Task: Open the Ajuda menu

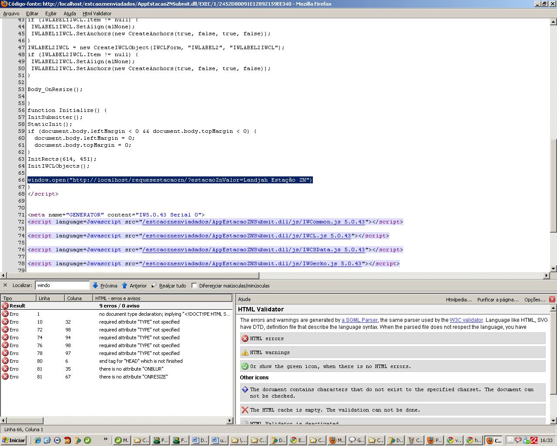Action: 70,14
